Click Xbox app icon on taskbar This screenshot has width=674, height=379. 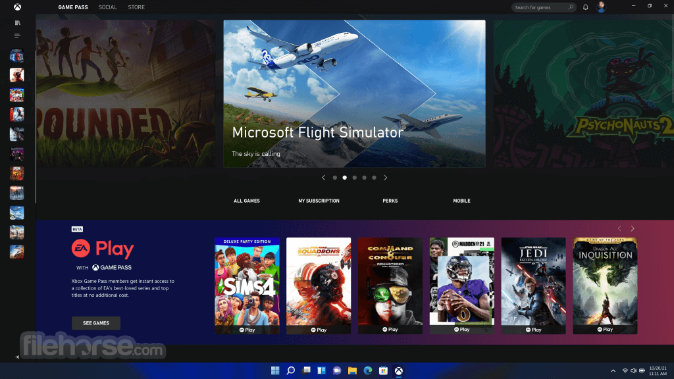tap(399, 370)
